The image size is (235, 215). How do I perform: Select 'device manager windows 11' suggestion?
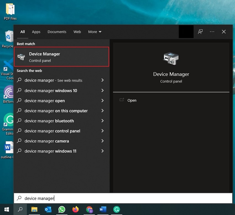tap(61, 151)
